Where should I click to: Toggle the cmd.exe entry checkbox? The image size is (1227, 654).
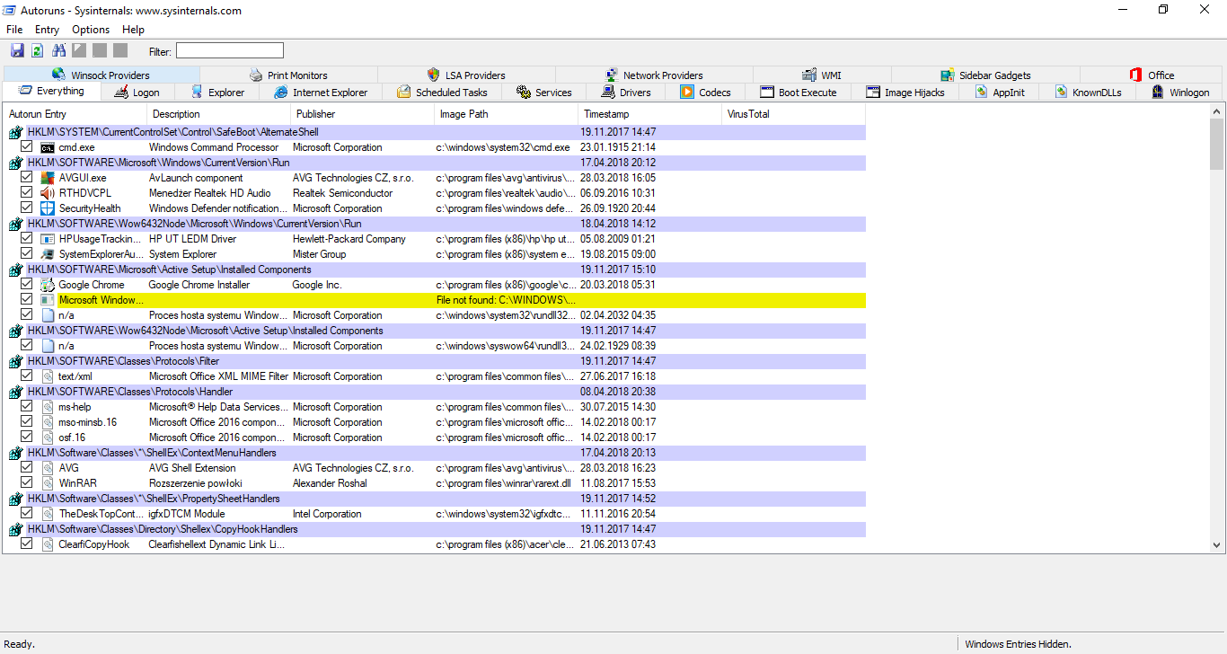27,146
